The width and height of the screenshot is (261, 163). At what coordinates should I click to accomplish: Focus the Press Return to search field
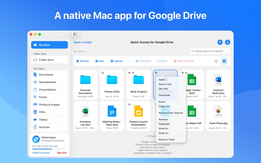point(210,51)
